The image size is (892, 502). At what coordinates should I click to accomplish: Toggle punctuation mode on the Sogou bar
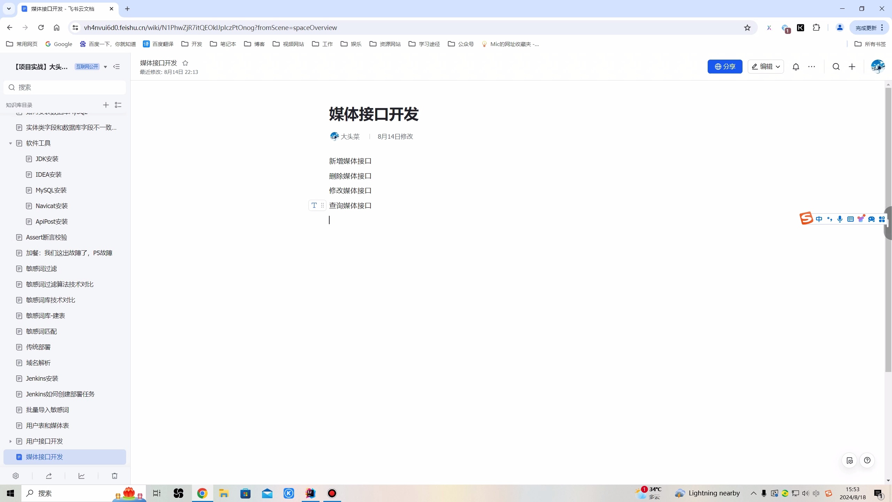tap(830, 219)
